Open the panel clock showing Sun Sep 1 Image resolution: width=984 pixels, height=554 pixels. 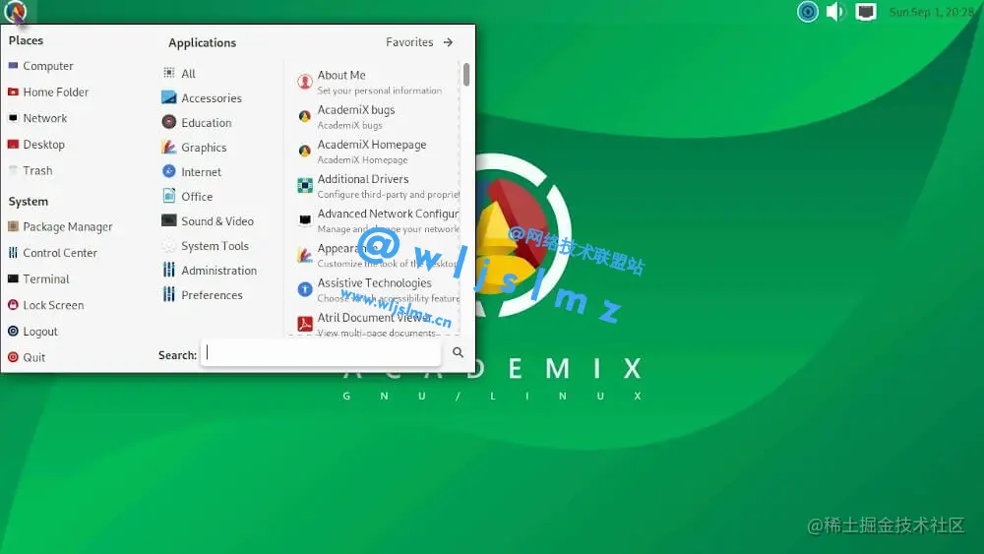pos(931,11)
